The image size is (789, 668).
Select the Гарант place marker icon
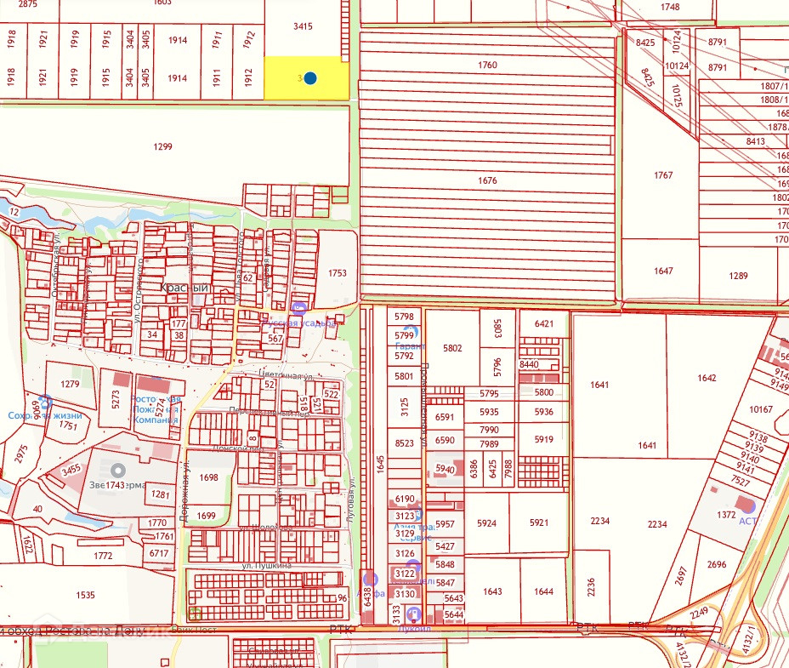pyautogui.click(x=412, y=333)
